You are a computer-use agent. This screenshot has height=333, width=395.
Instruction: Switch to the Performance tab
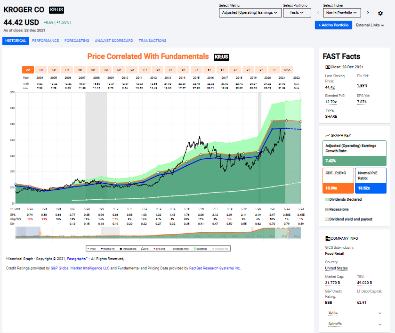pos(45,41)
